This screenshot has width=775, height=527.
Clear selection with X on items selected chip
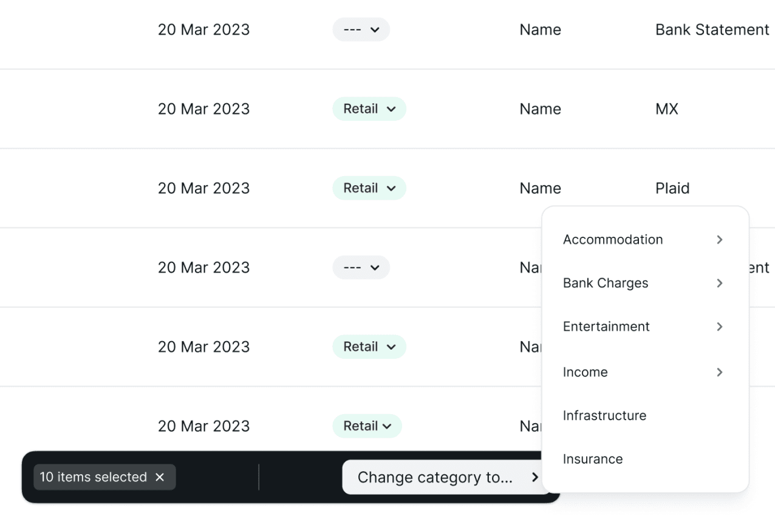[160, 477]
